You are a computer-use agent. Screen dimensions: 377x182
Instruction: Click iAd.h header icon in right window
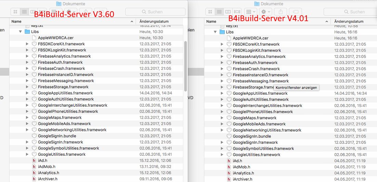click(x=229, y=161)
